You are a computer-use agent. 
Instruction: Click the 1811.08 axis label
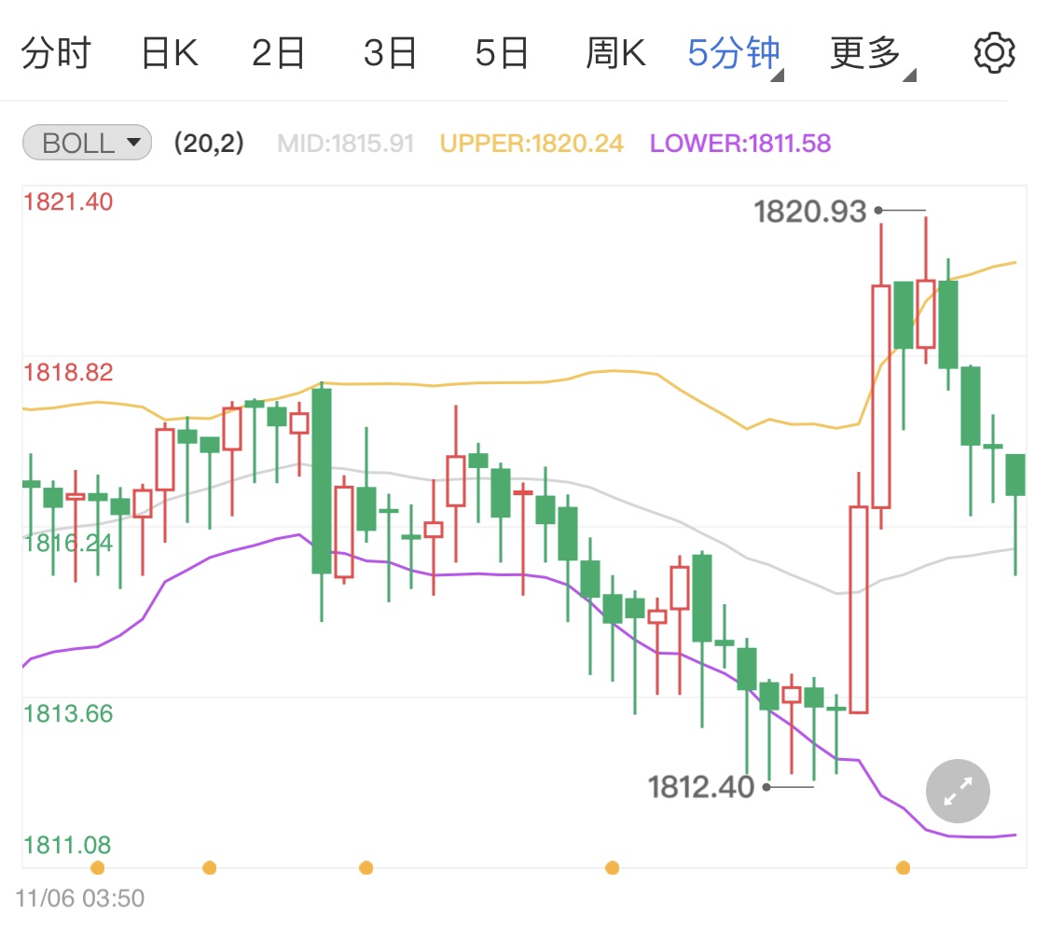[67, 845]
